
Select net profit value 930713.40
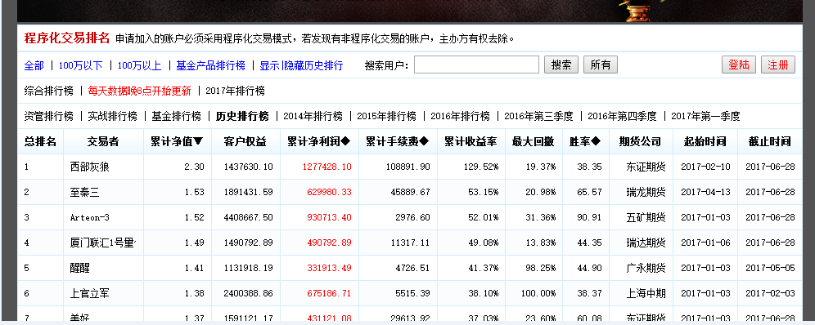point(329,218)
